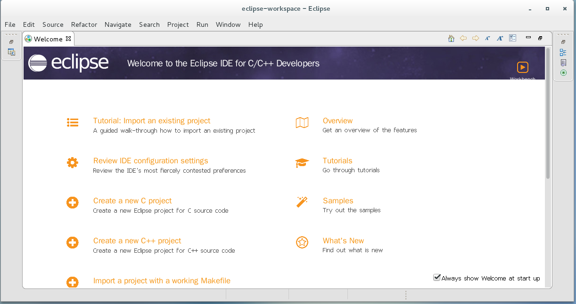Click the Welcome page vertical scrollbar
This screenshot has height=304, width=576.
[548, 113]
